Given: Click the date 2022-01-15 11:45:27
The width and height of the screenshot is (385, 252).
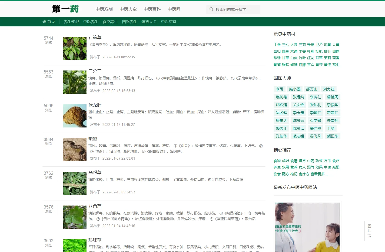Looking at the screenshot, I should click(x=118, y=125).
